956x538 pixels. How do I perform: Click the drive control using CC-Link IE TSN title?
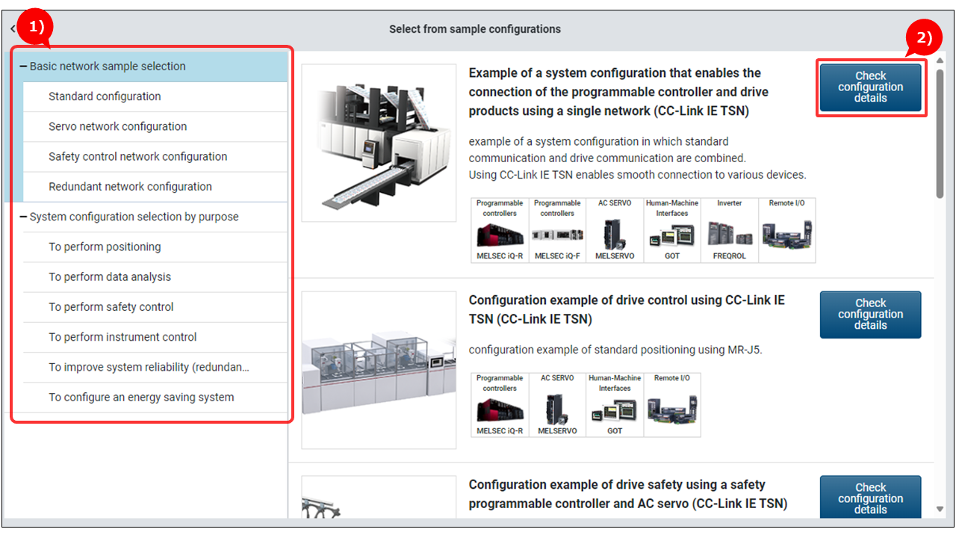pyautogui.click(x=627, y=309)
